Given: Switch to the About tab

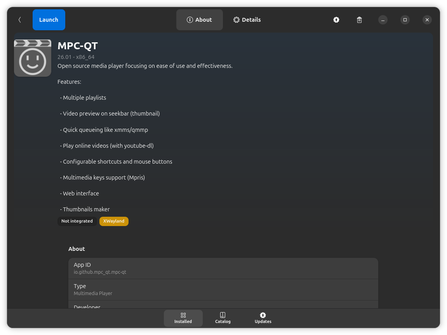Looking at the screenshot, I should click(x=199, y=20).
